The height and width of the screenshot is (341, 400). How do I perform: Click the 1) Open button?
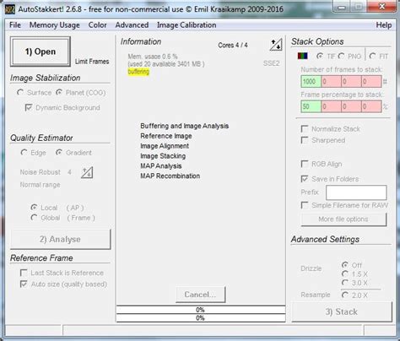pos(41,51)
